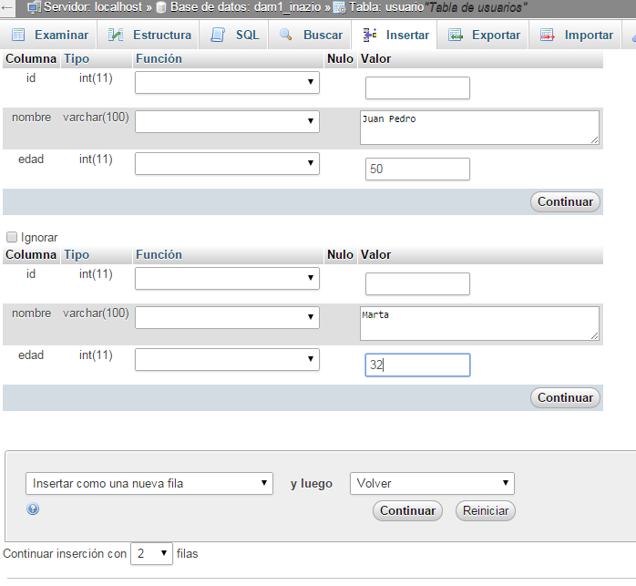Click the edad field containing 50

pos(417,170)
